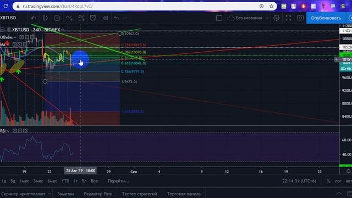
Task: Click Перейти… to go to date
Action: click(119, 181)
